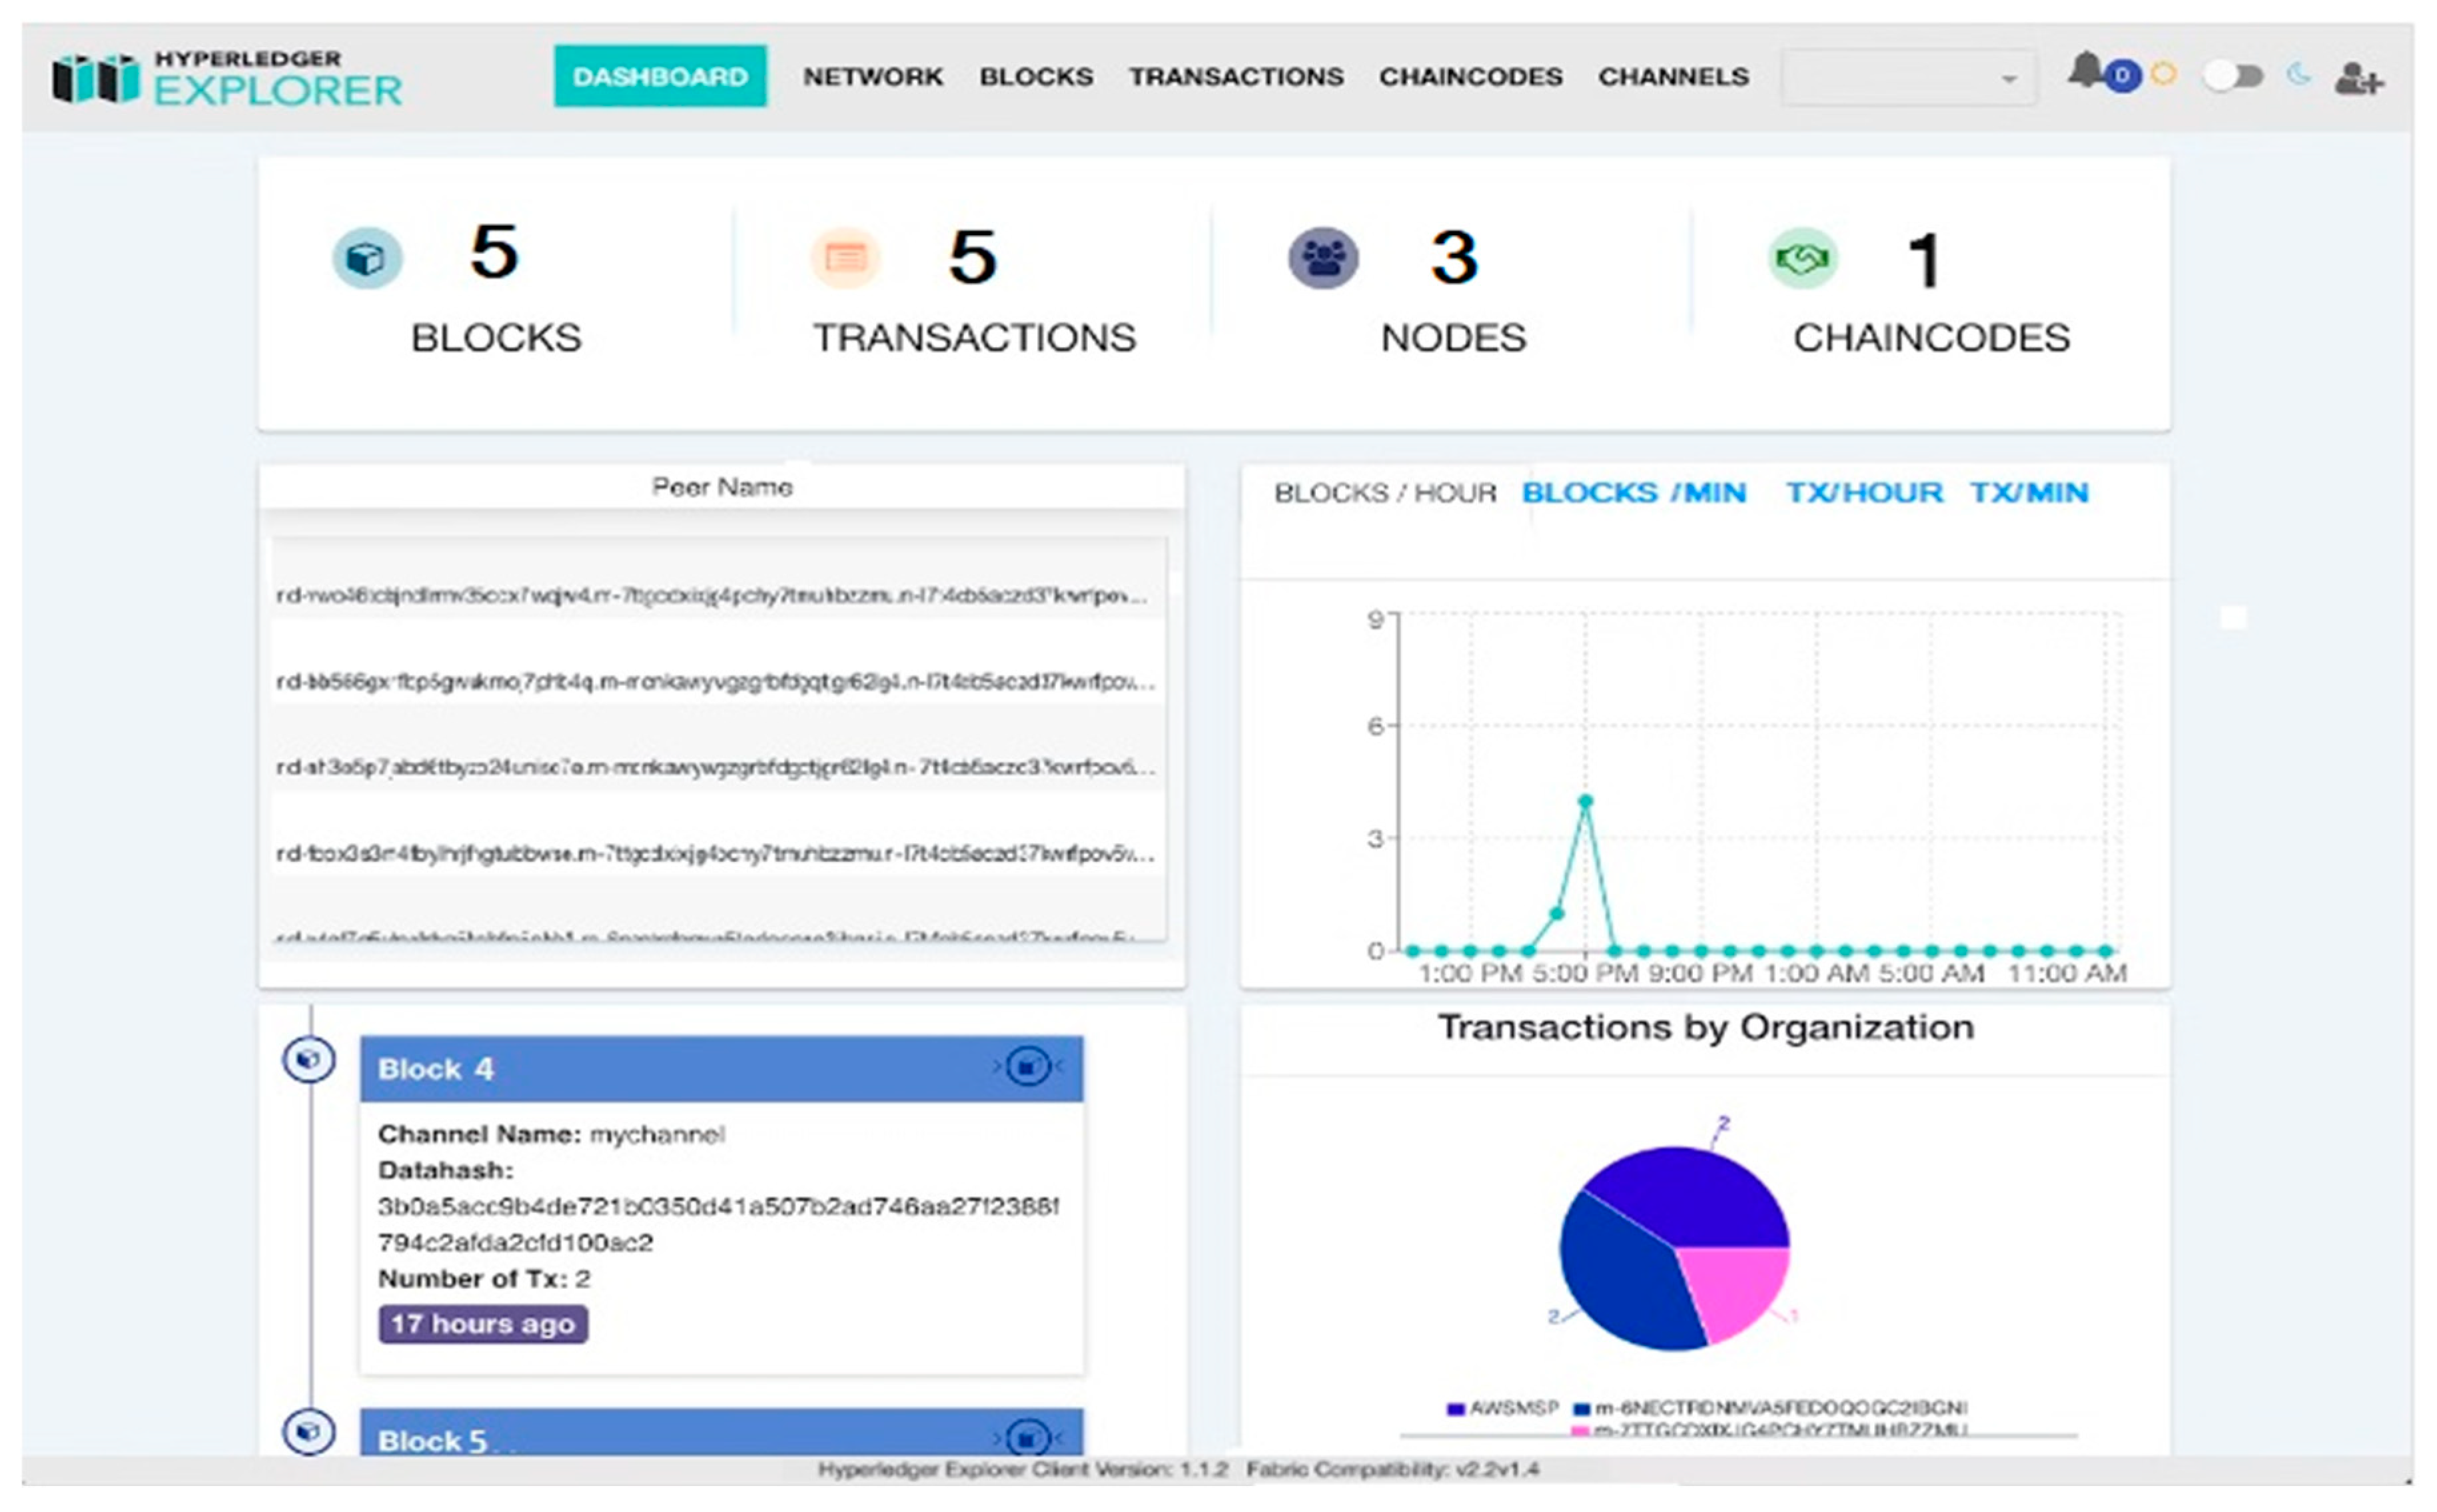Open the CHANNELS tab
The width and height of the screenshot is (2437, 1512).
(1674, 77)
